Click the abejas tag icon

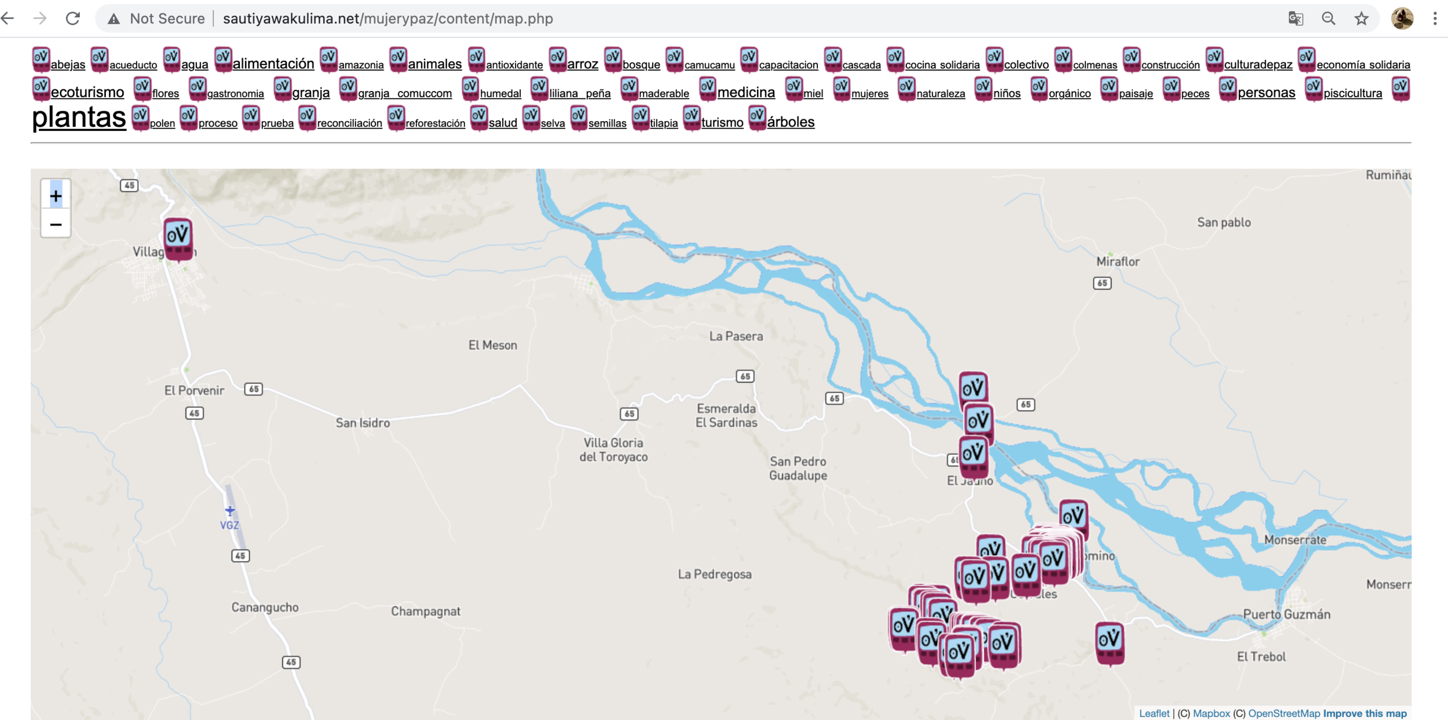41,59
